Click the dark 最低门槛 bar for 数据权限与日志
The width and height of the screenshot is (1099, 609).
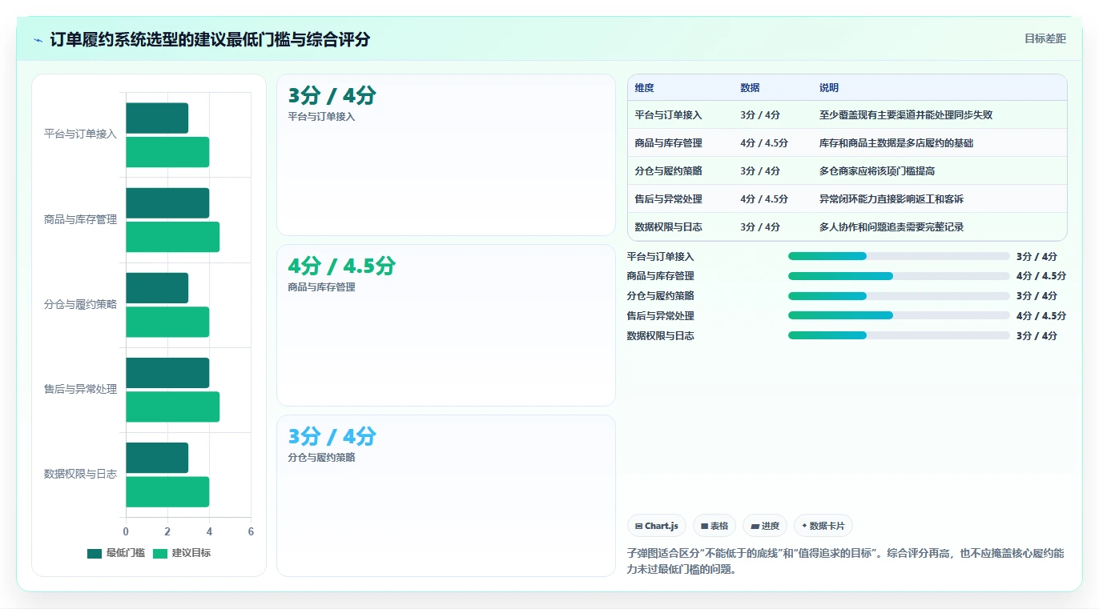157,458
